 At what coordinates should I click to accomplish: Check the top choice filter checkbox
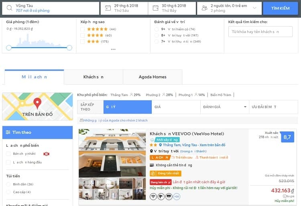point(8,162)
